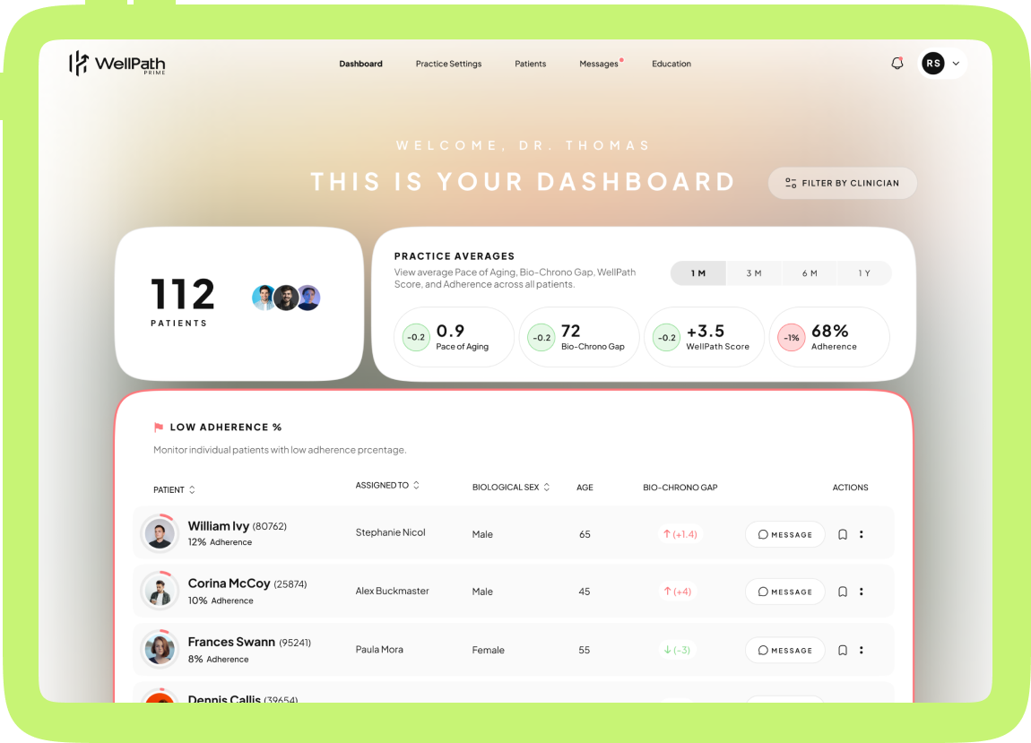The image size is (1031, 743).
Task: Click the Filter by Clinician button
Action: 842,183
